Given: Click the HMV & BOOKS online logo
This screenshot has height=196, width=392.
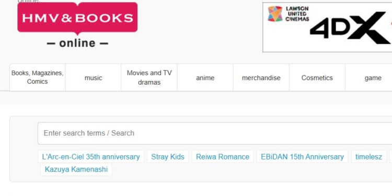Looking at the screenshot, I should 77,25.
